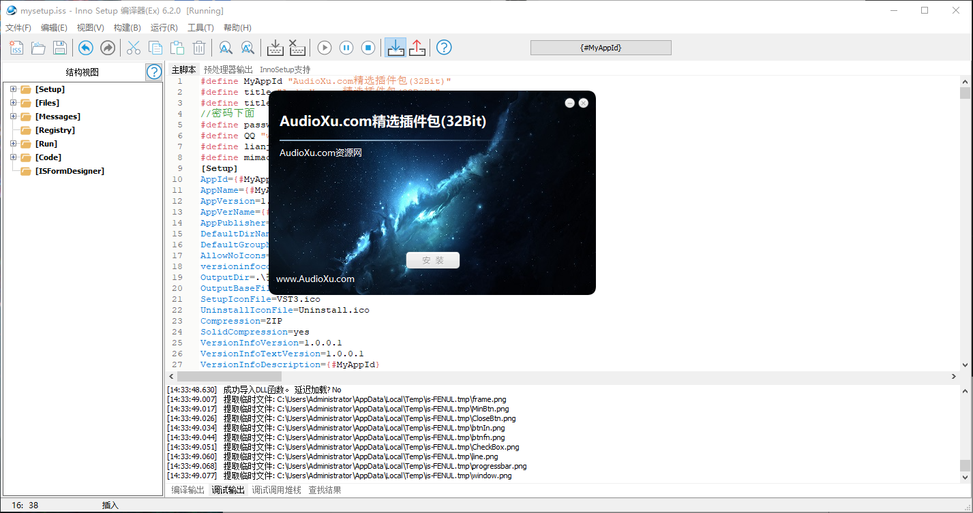
Task: Expand the [Files] section in the tree
Action: 13,103
